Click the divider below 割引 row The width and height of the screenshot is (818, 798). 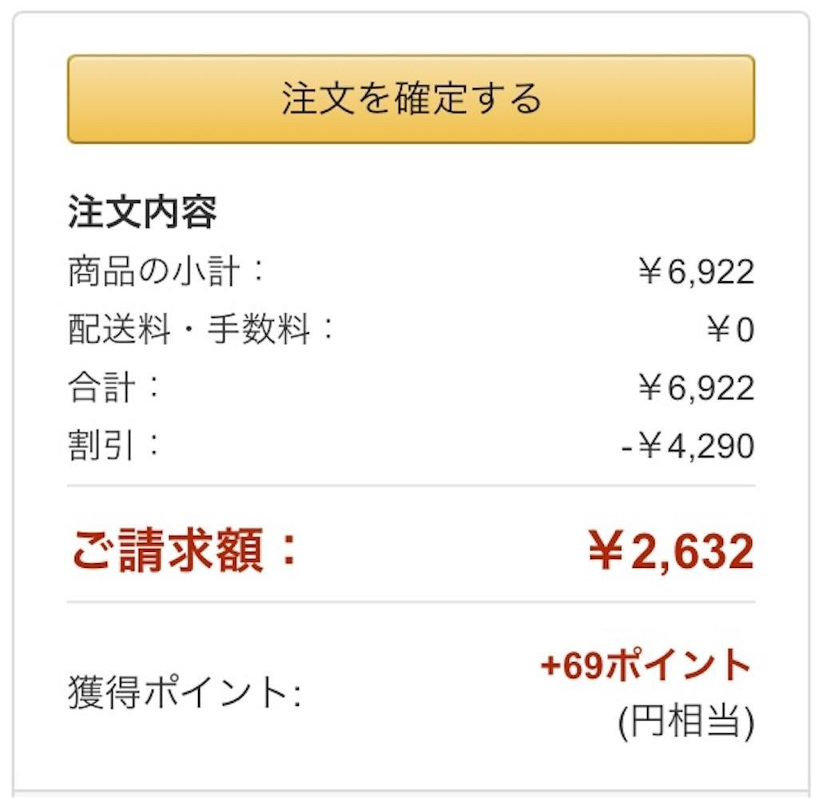tap(409, 485)
